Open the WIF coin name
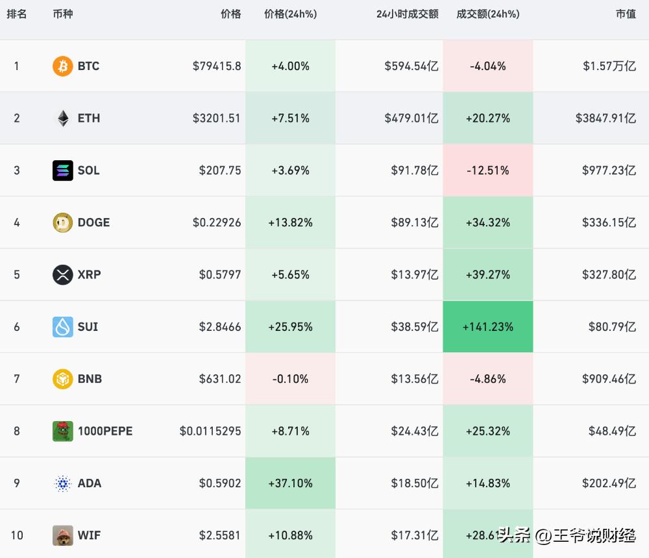The width and height of the screenshot is (649, 558). point(89,536)
